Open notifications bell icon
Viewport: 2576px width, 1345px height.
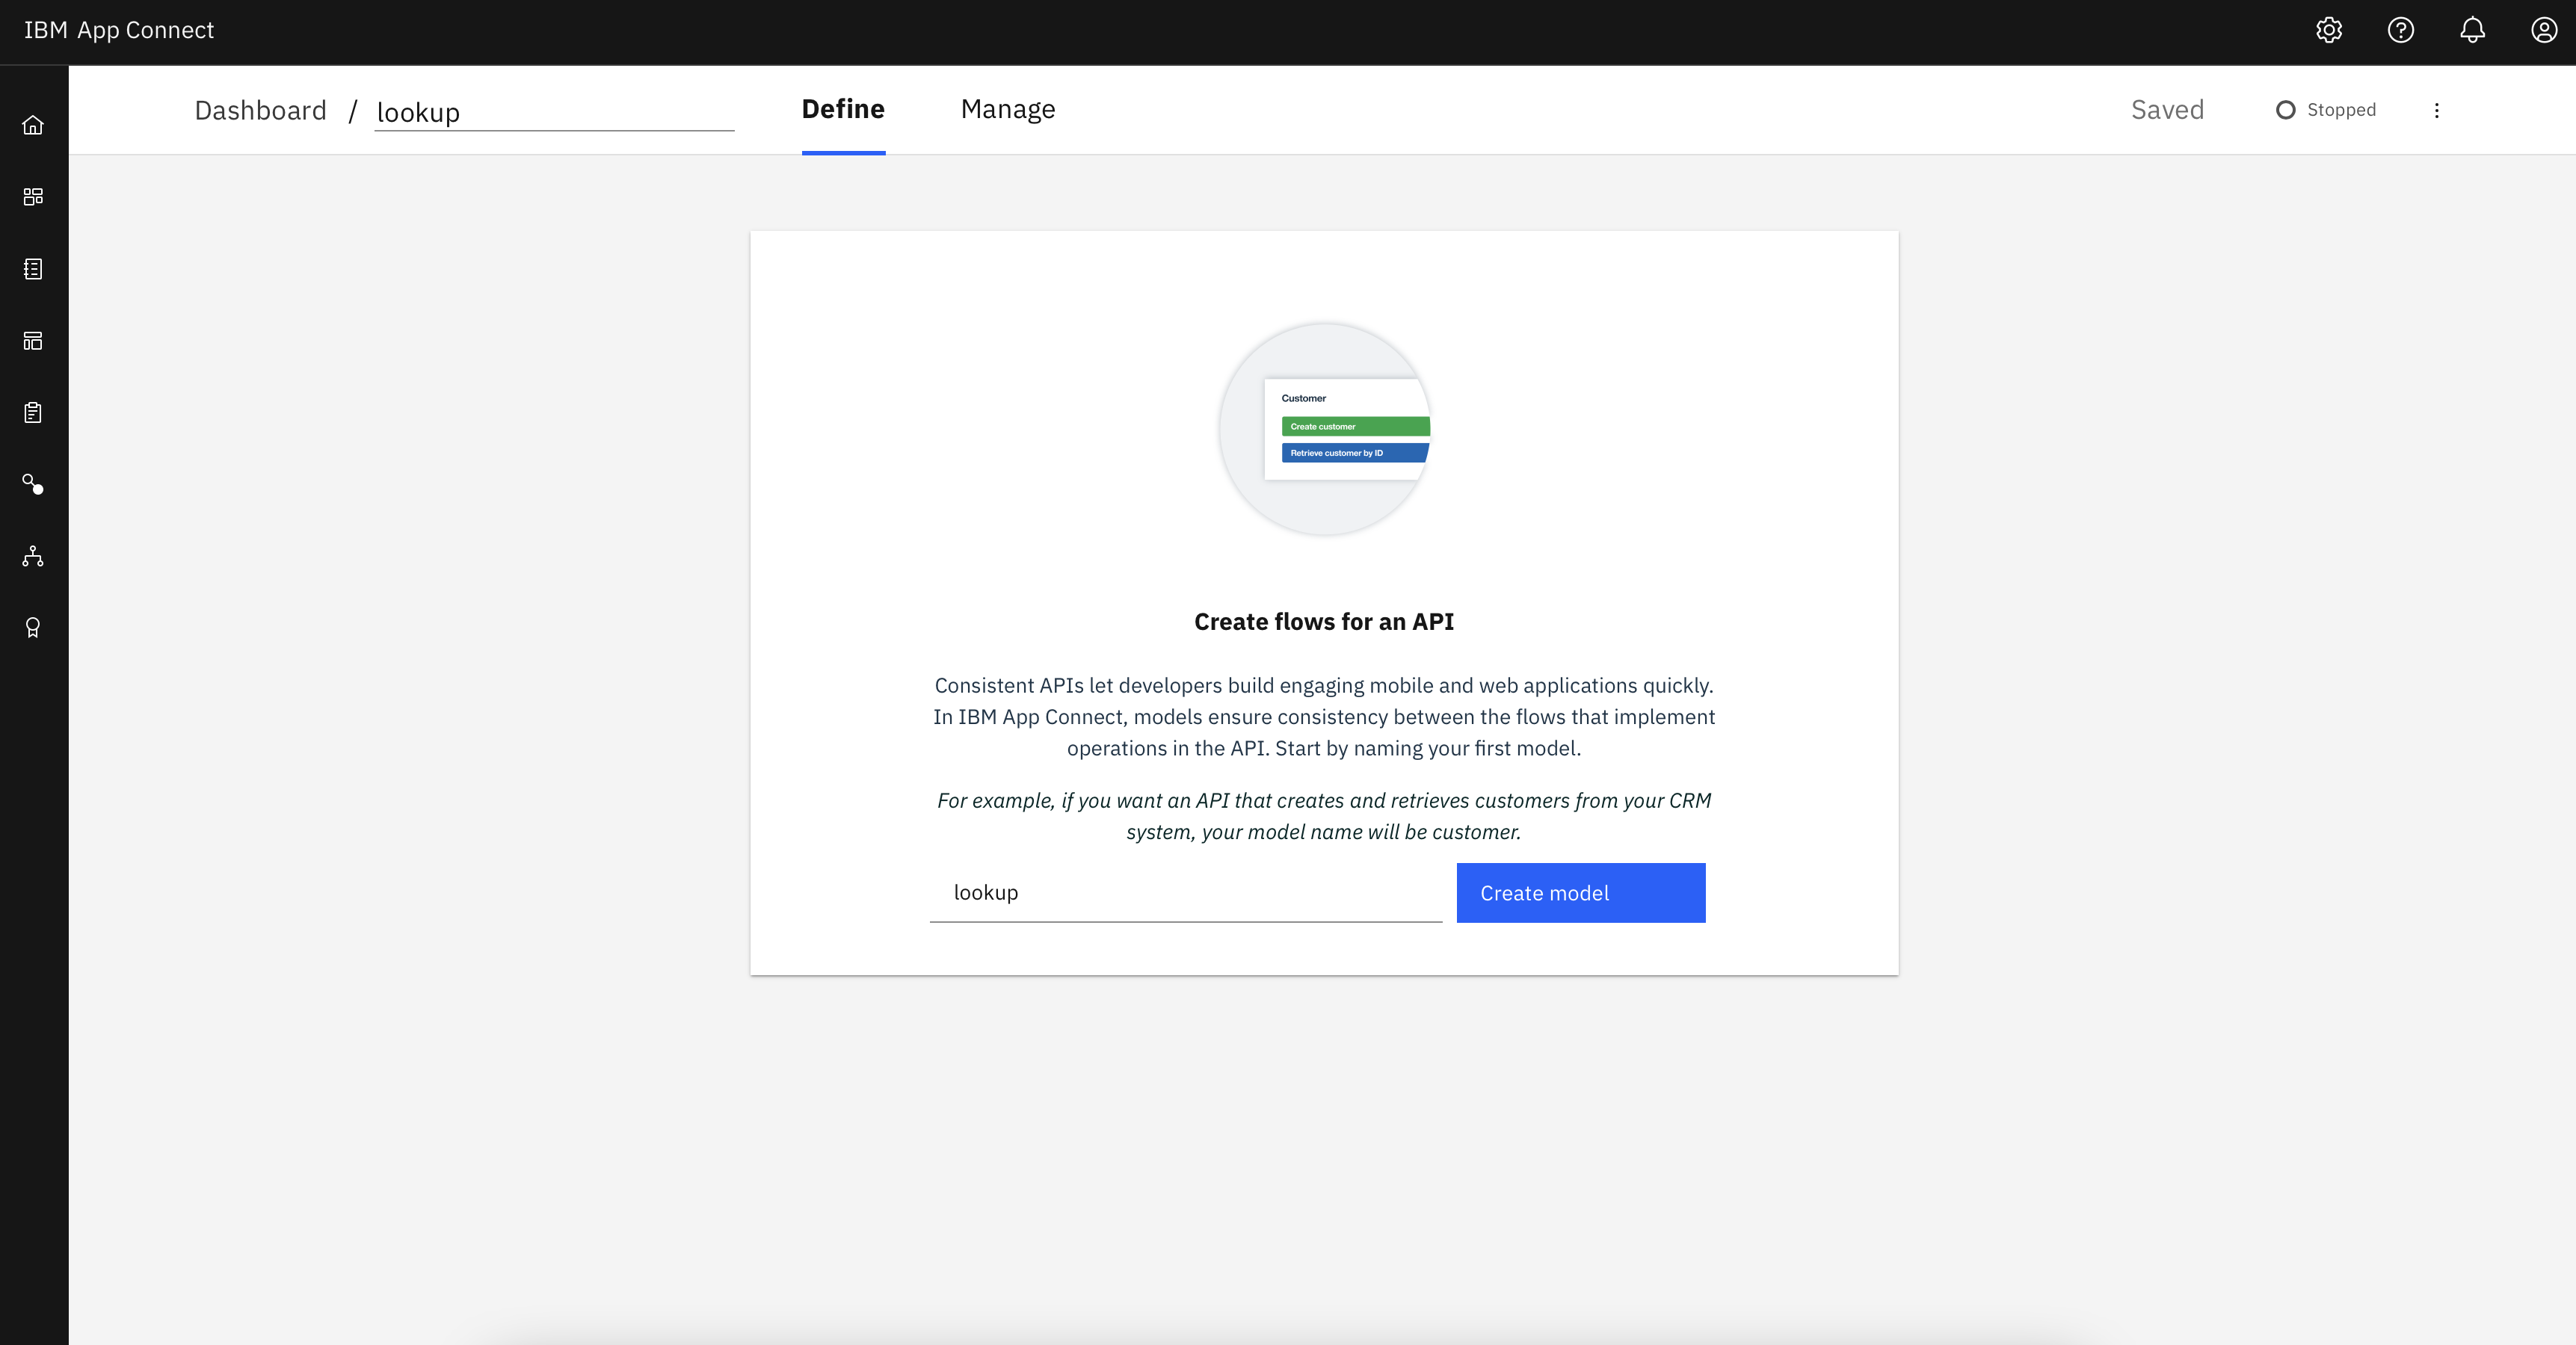[2473, 30]
